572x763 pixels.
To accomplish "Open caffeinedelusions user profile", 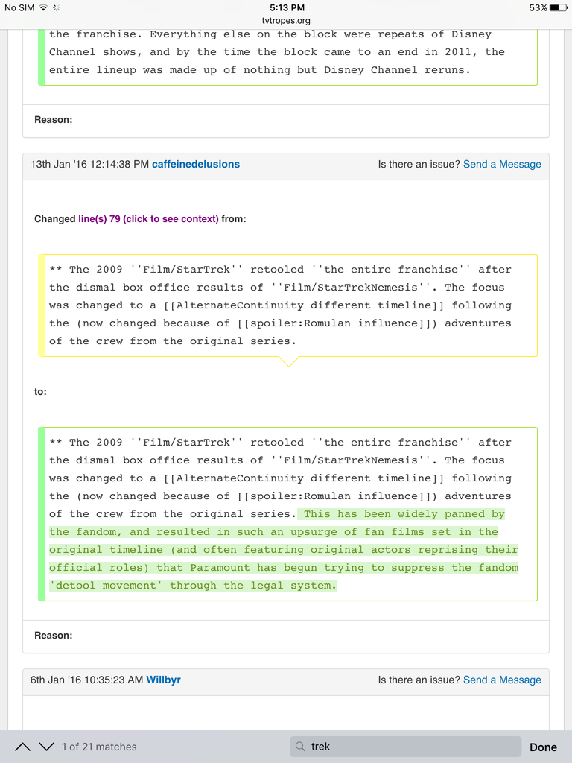I will [196, 165].
